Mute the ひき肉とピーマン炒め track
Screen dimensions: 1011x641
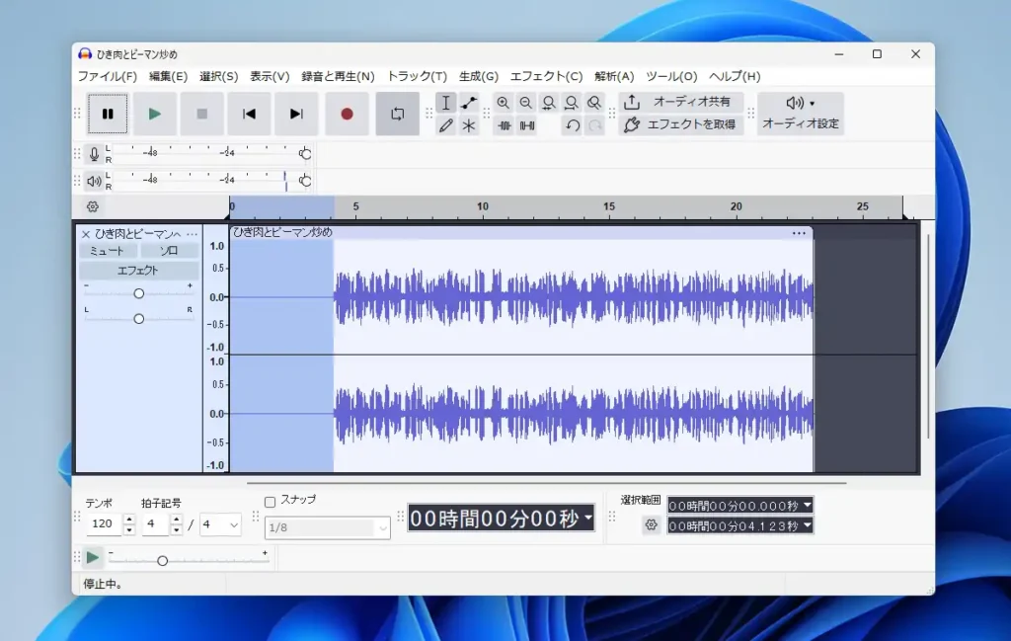tap(107, 250)
